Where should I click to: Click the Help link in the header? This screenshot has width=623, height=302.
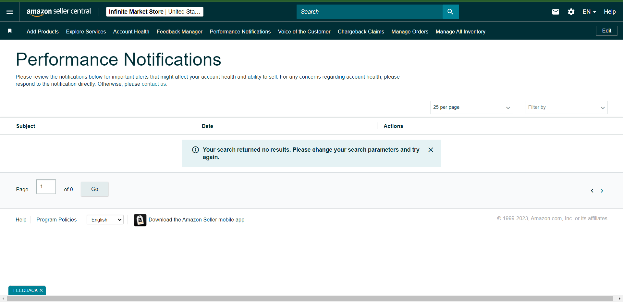610,12
